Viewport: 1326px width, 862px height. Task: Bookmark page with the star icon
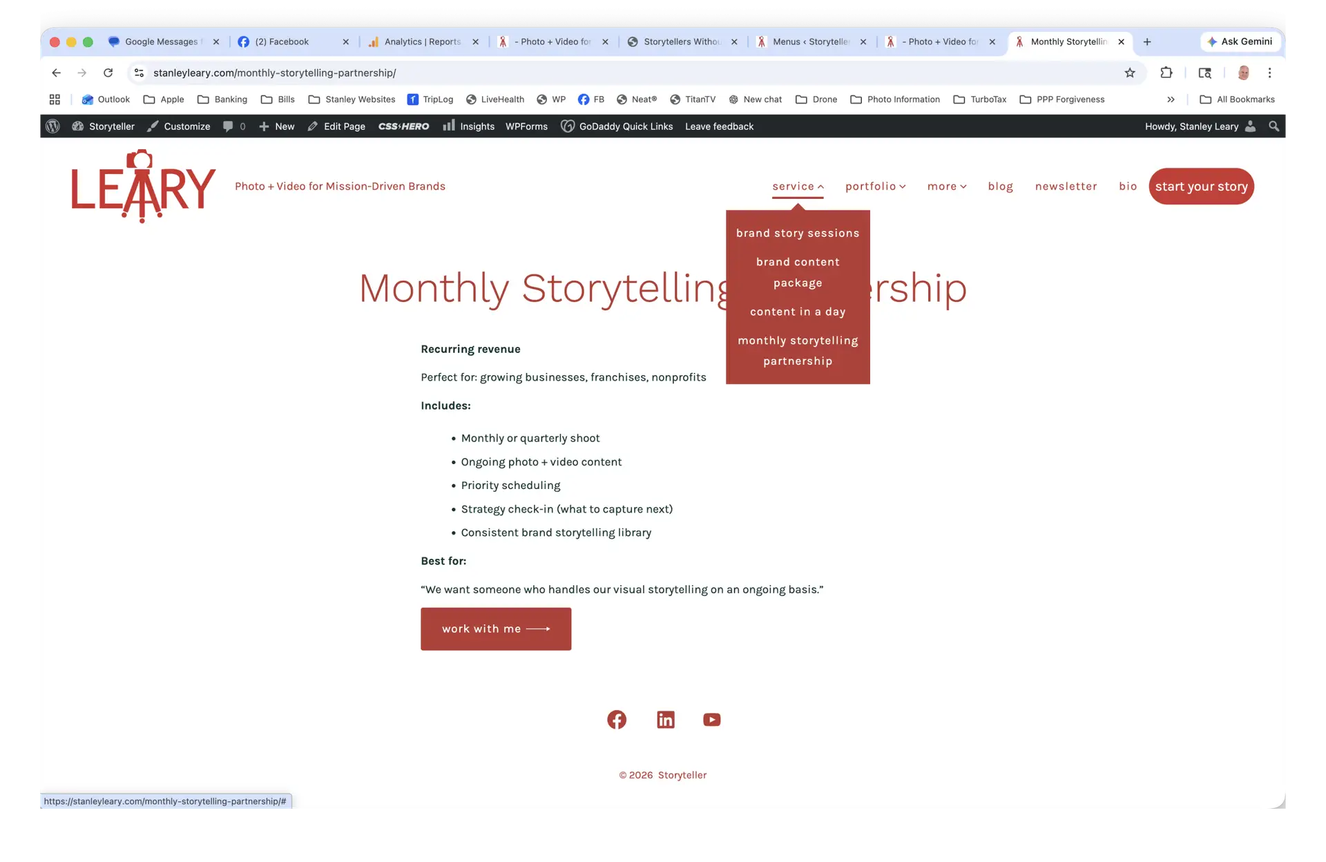coord(1130,73)
